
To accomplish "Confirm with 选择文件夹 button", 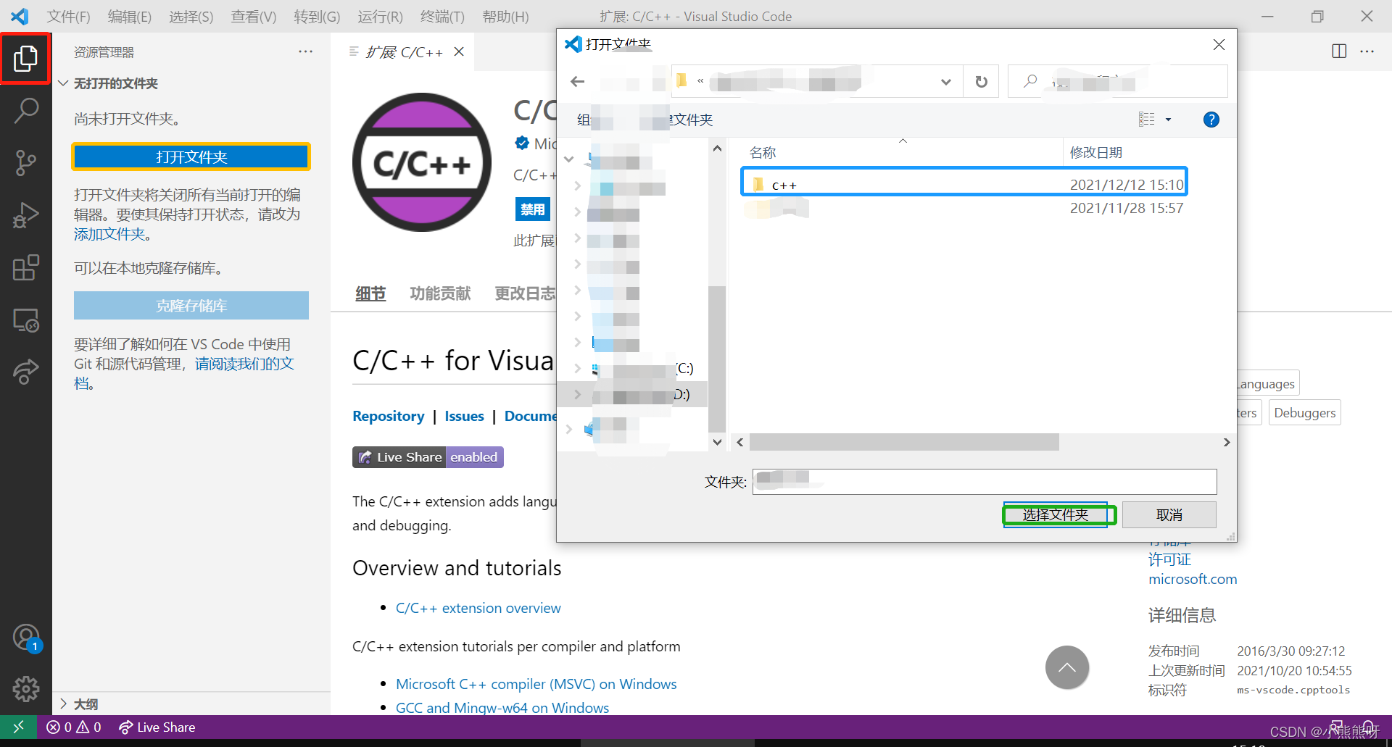I will click(1056, 514).
